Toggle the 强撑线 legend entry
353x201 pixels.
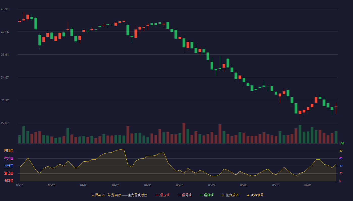[207, 195]
